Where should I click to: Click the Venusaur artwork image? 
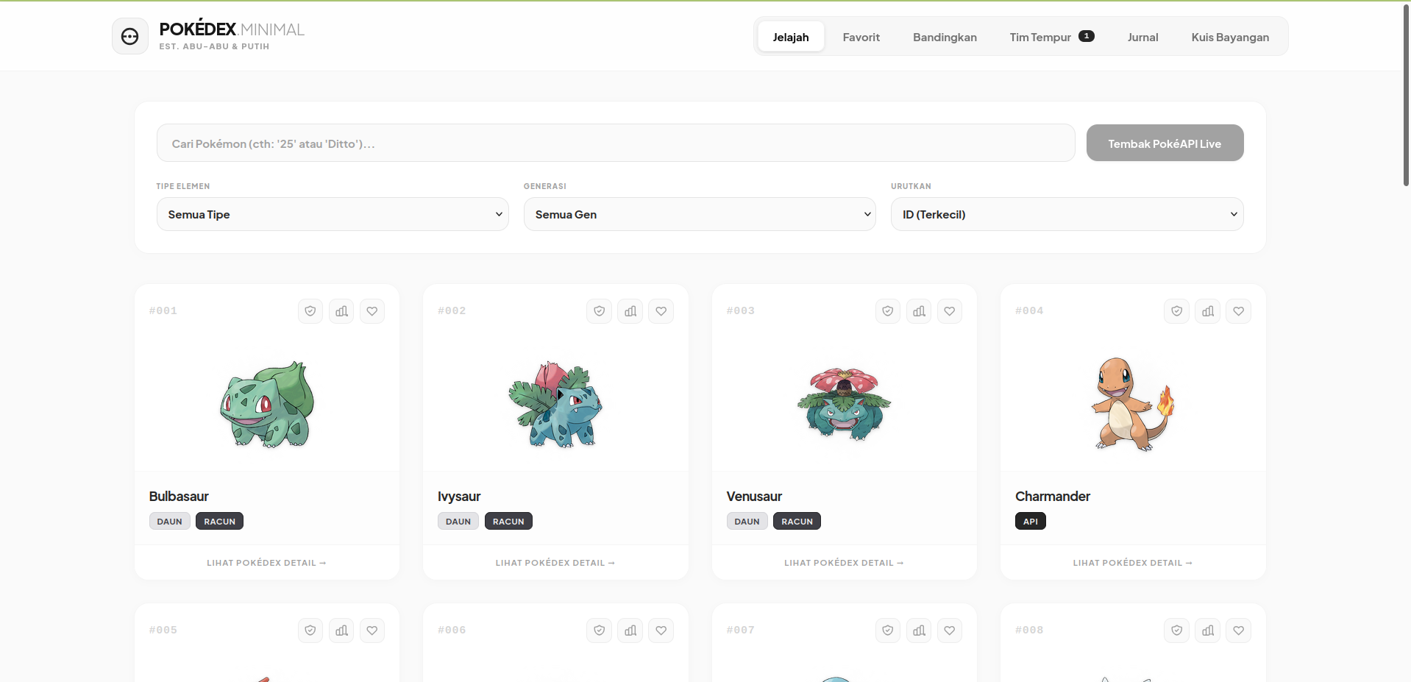point(845,404)
